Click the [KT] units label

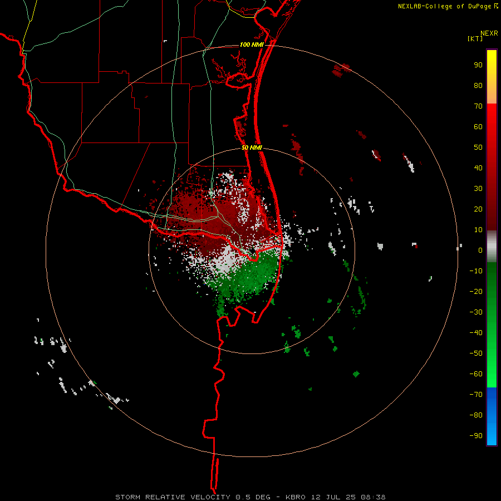click(475, 38)
